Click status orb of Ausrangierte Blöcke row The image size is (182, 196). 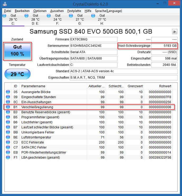(x=8, y=92)
